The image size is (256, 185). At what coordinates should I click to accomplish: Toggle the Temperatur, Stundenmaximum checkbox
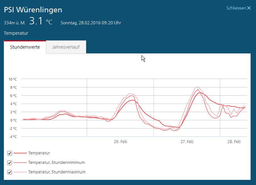(10, 172)
